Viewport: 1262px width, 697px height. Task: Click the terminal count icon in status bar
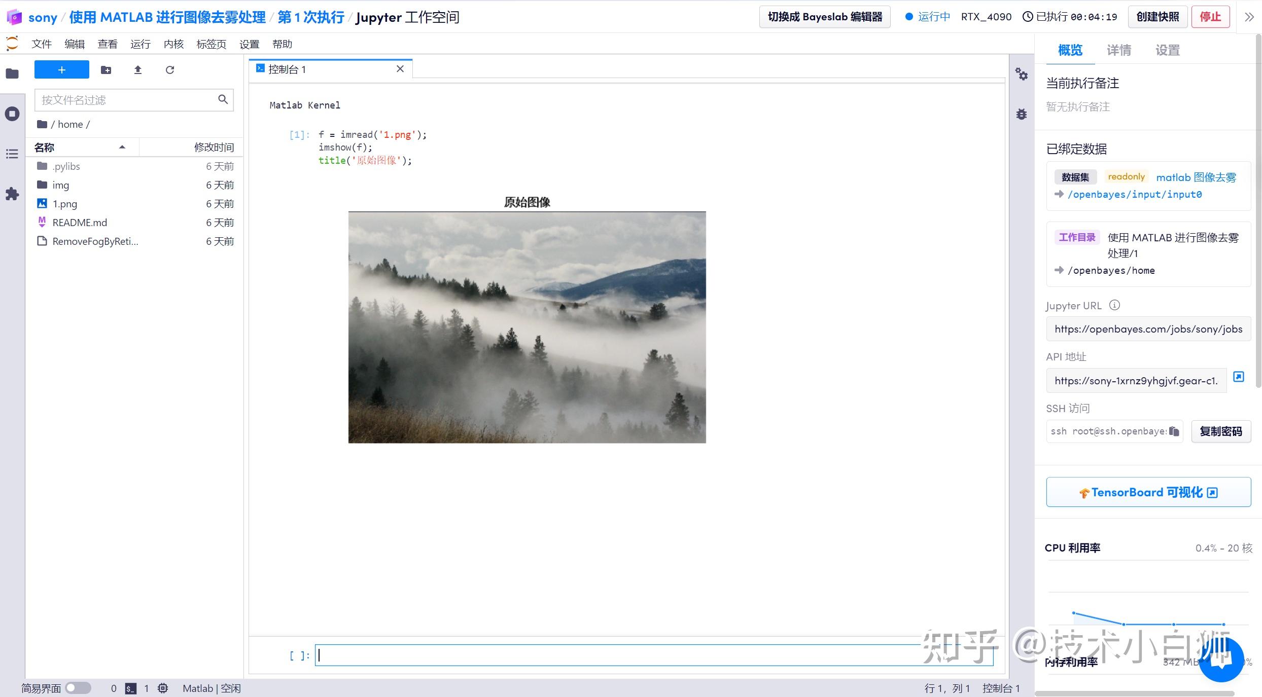coord(131,688)
